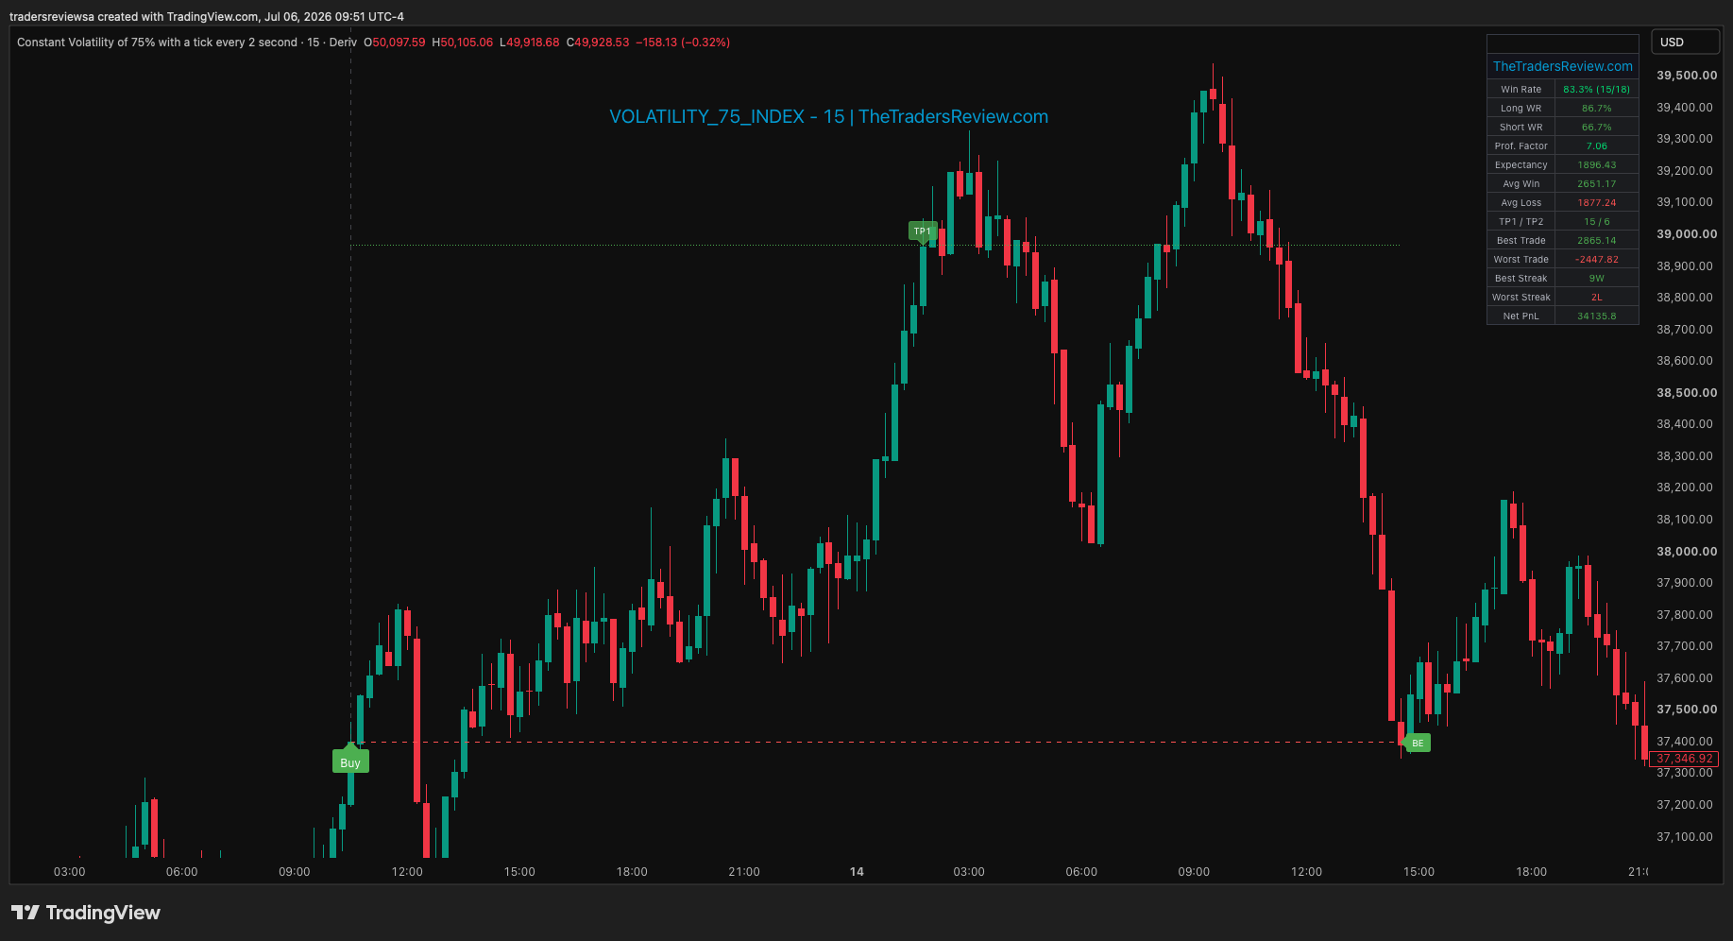Image resolution: width=1733 pixels, height=941 pixels.
Task: Click the 39,000.00 price axis label
Action: point(1687,233)
